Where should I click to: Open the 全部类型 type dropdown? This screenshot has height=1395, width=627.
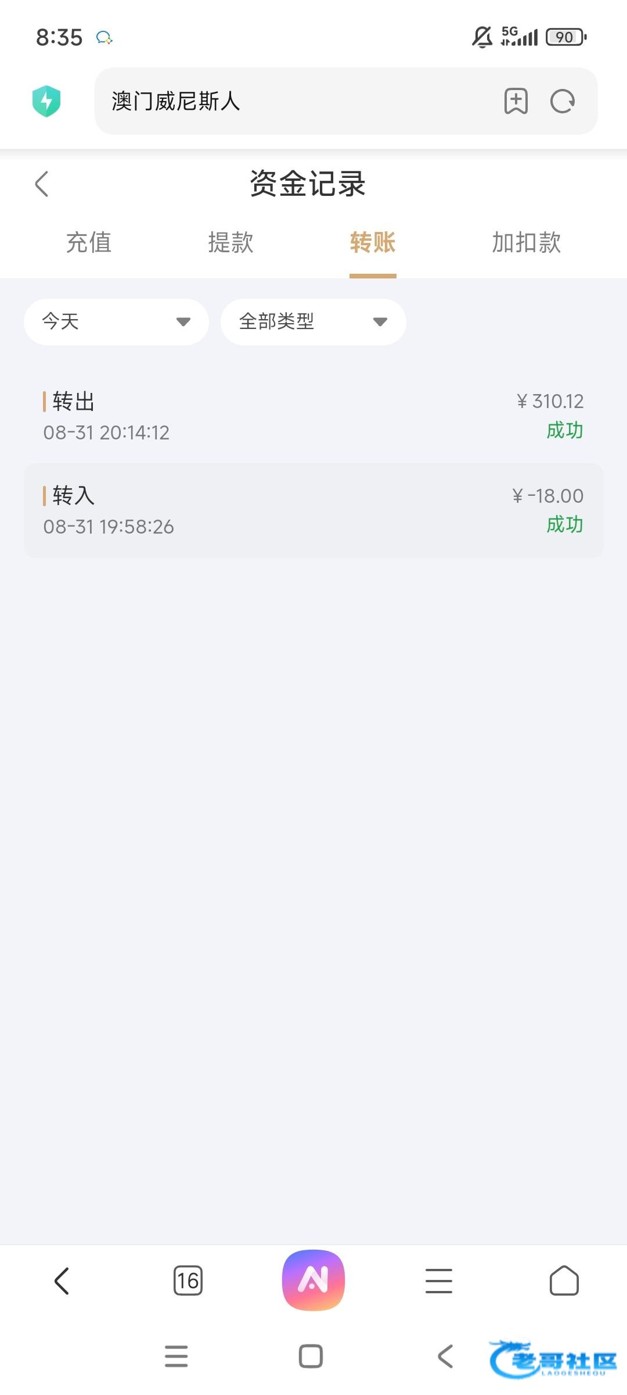pos(313,321)
